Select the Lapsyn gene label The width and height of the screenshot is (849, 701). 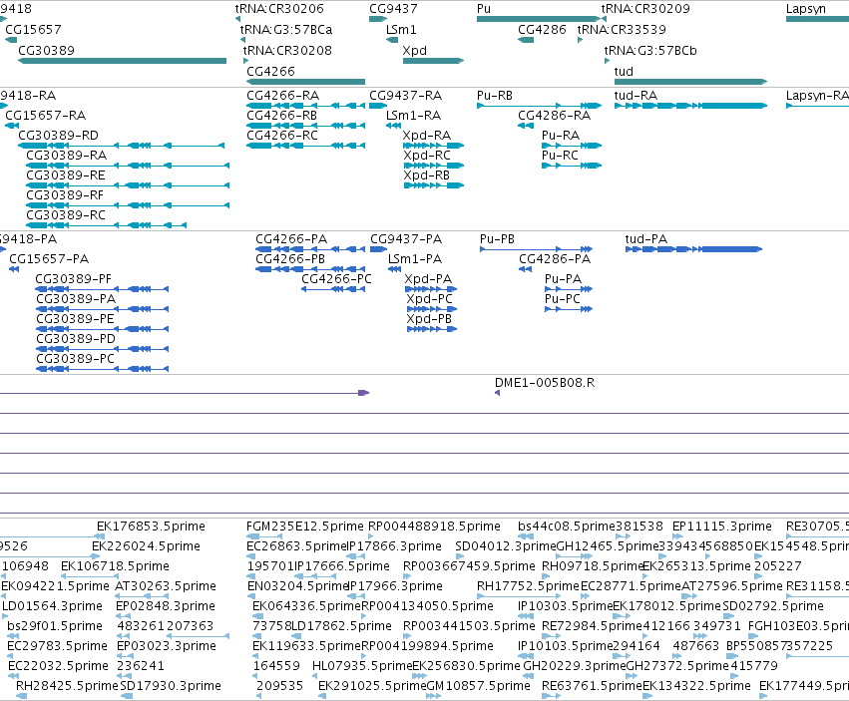point(806,9)
